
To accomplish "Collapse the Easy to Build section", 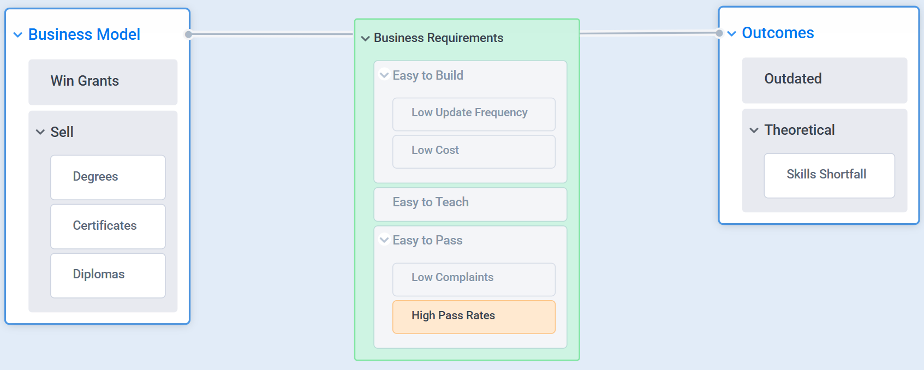I will 384,75.
